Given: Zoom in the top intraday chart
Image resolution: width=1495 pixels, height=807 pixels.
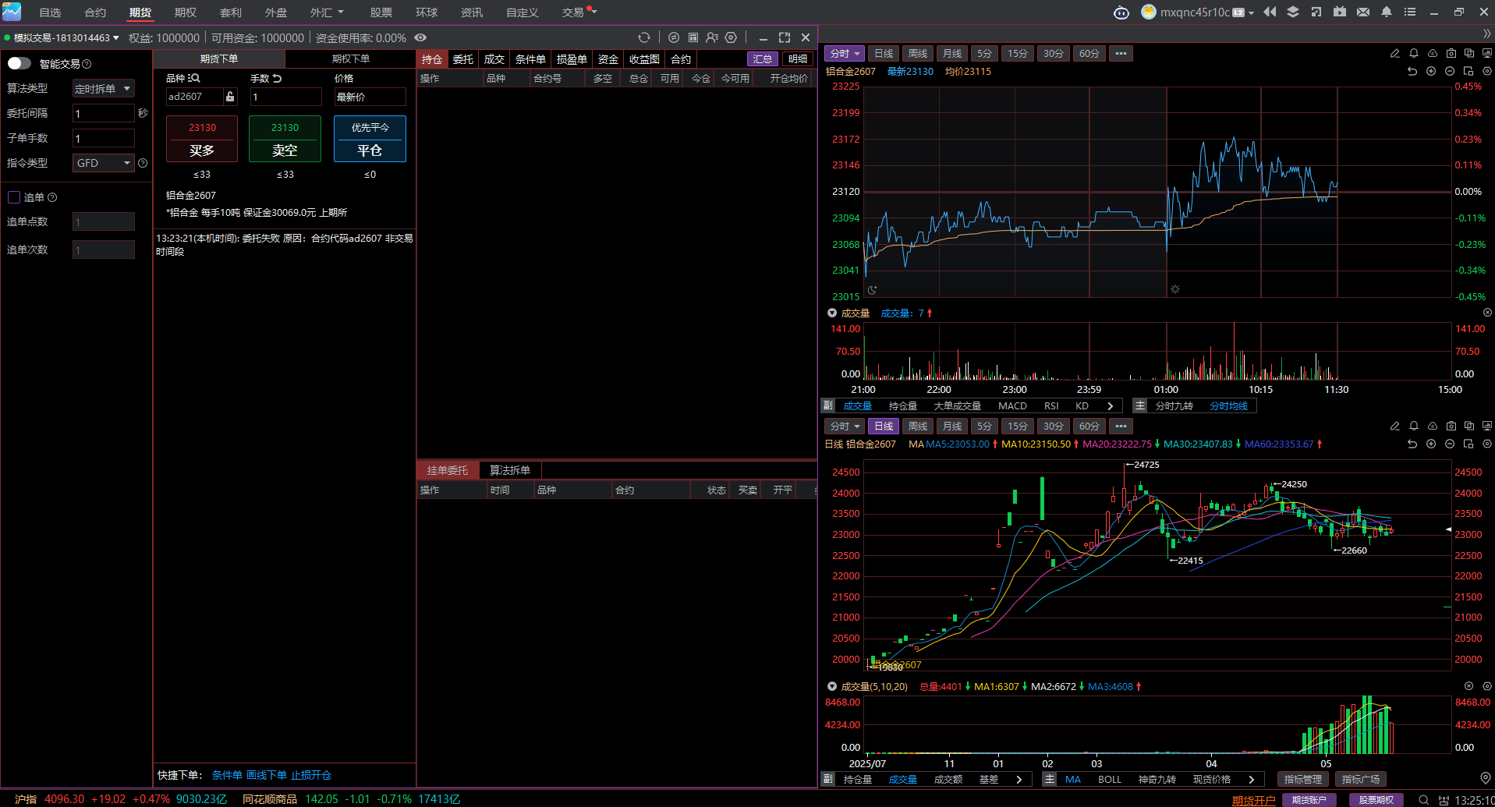Looking at the screenshot, I should pyautogui.click(x=1431, y=71).
